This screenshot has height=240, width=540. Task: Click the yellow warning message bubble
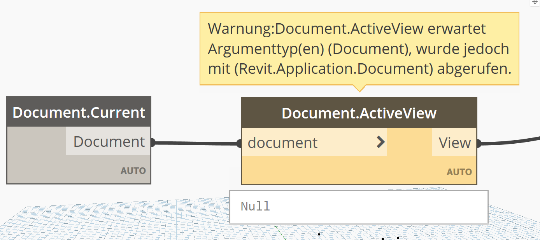point(359,49)
